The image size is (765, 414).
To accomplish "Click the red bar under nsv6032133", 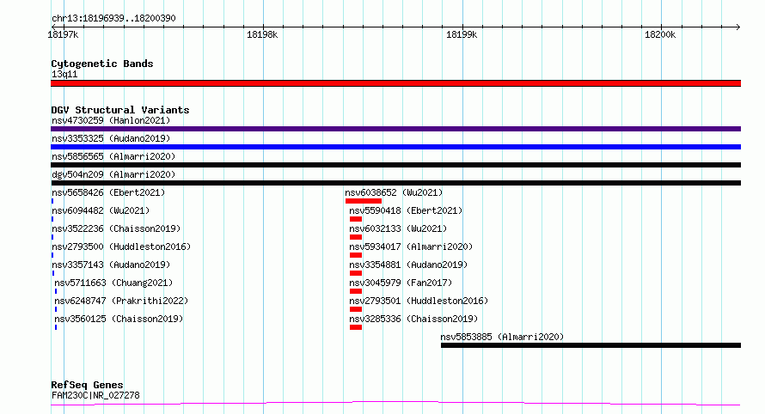I will point(356,237).
